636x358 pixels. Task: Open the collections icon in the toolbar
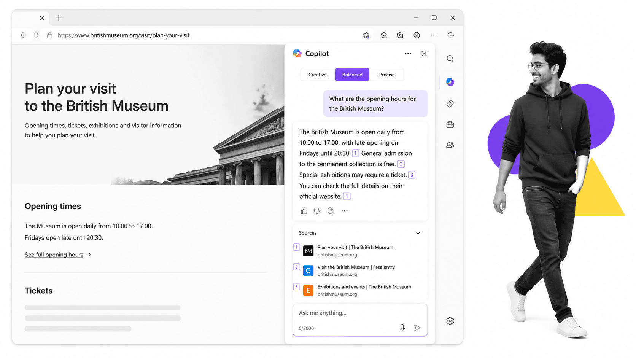point(400,35)
